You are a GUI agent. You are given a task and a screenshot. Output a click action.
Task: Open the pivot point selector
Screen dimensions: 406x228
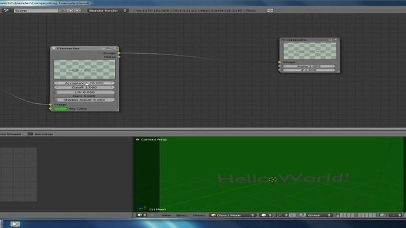[x=282, y=215]
